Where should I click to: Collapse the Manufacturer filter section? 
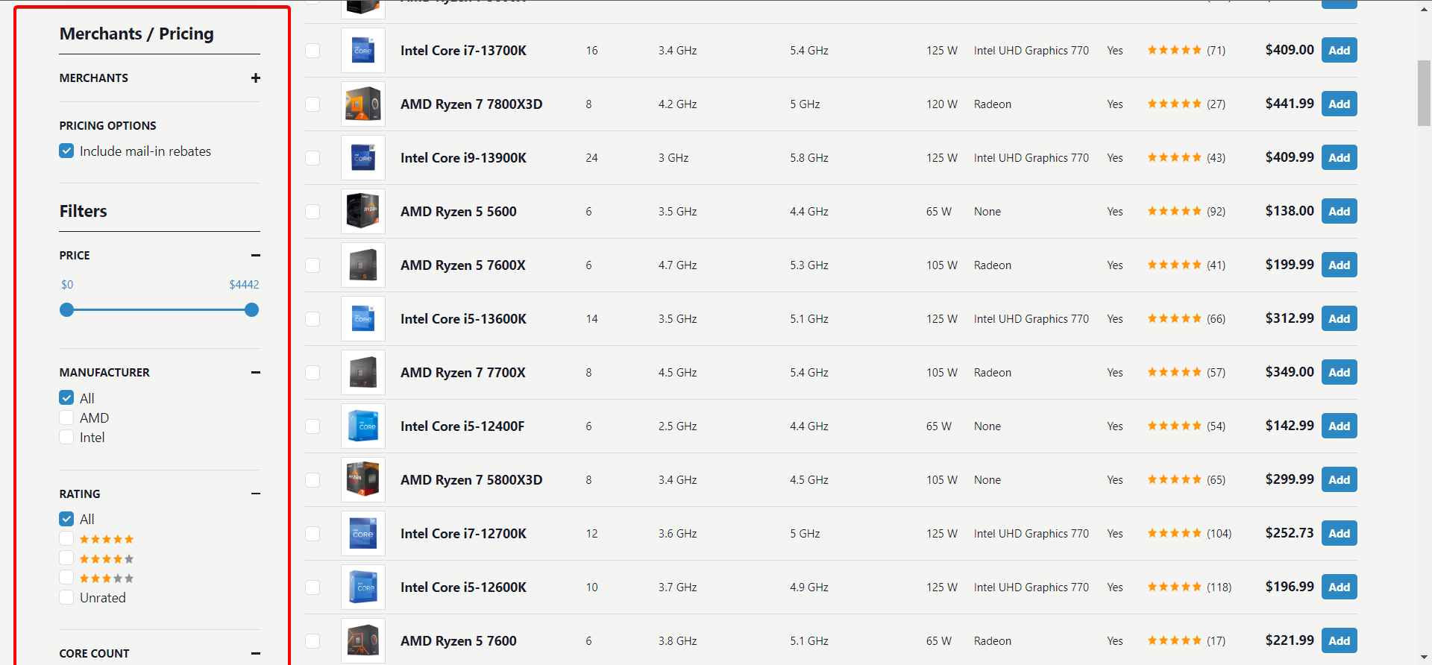[x=256, y=373]
